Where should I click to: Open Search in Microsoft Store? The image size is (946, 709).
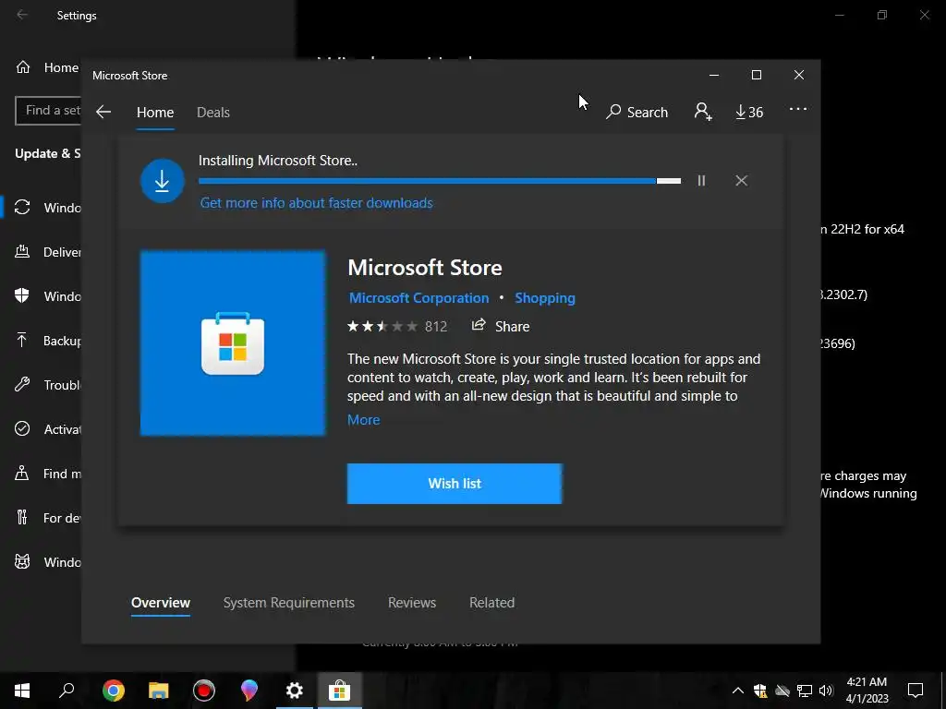pyautogui.click(x=637, y=112)
